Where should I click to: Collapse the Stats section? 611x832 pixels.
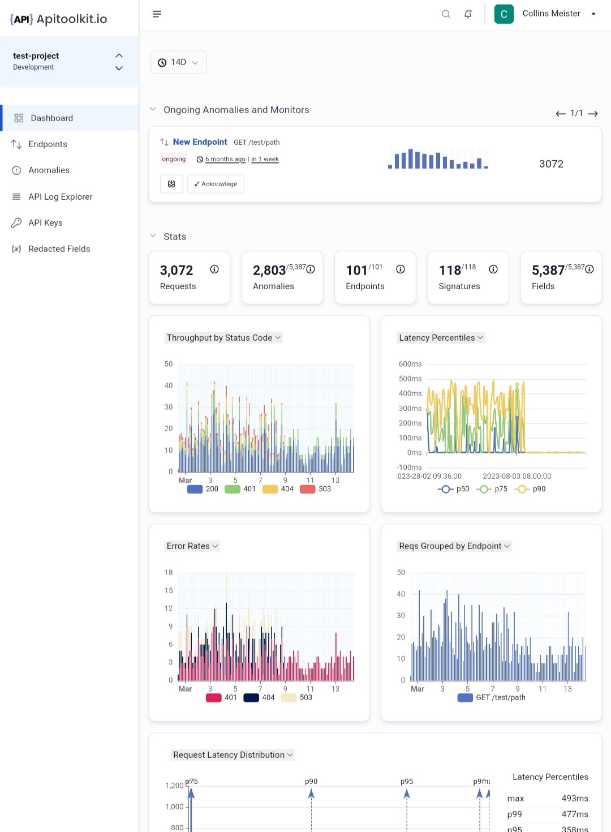[x=153, y=236]
